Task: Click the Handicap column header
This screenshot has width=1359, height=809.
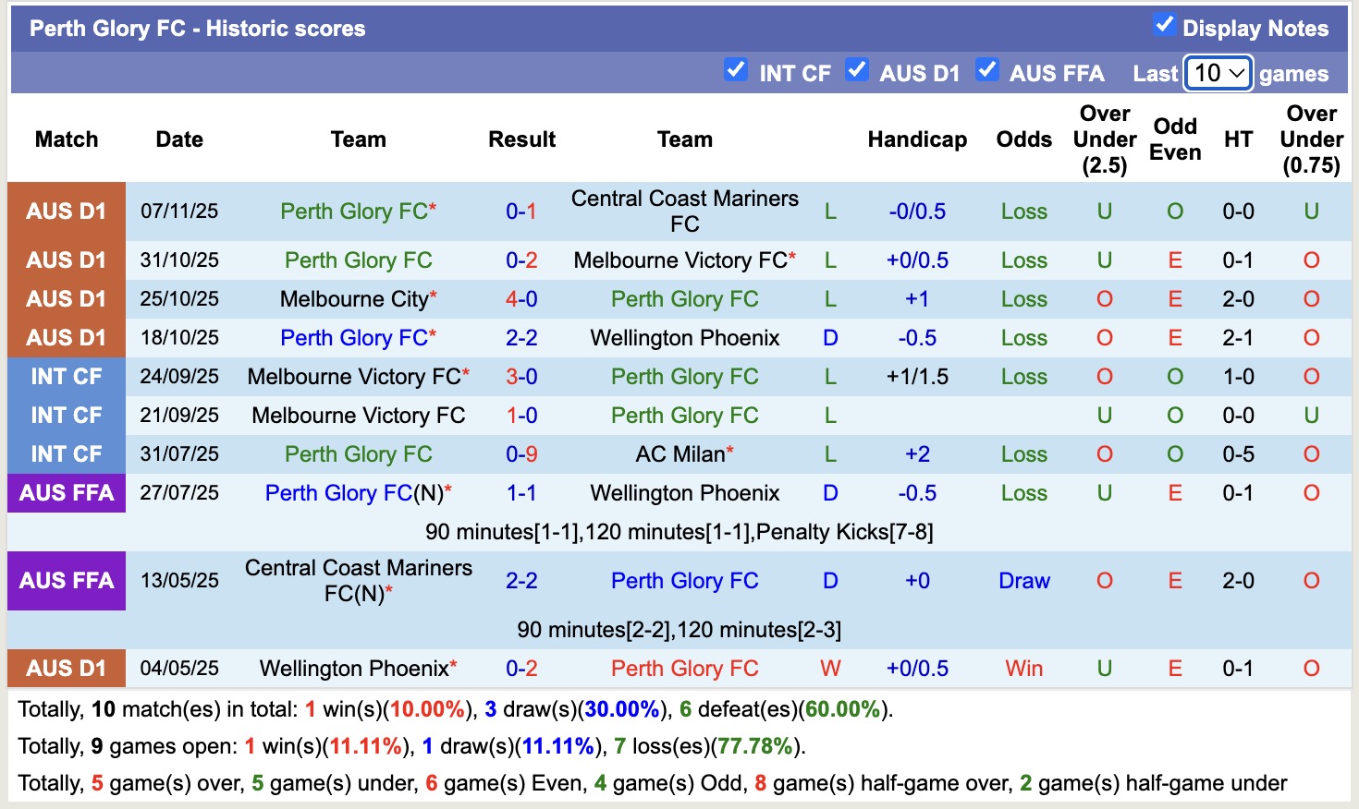Action: coord(917,139)
